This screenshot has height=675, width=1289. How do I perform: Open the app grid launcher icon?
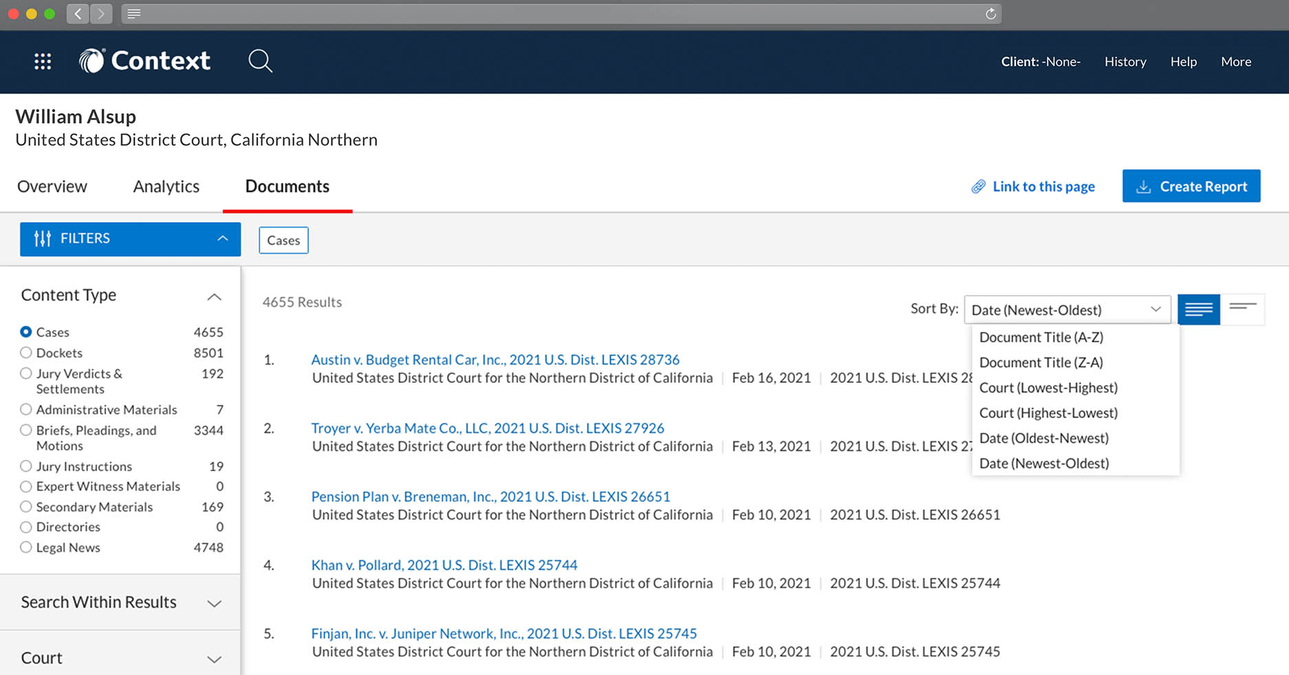(x=43, y=62)
